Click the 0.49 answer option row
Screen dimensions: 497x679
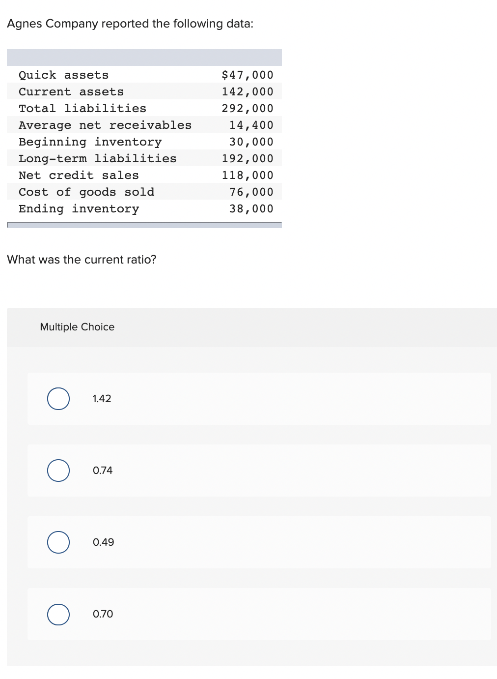[259, 542]
